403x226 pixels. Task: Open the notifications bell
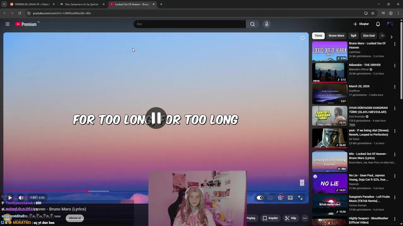tap(378, 24)
